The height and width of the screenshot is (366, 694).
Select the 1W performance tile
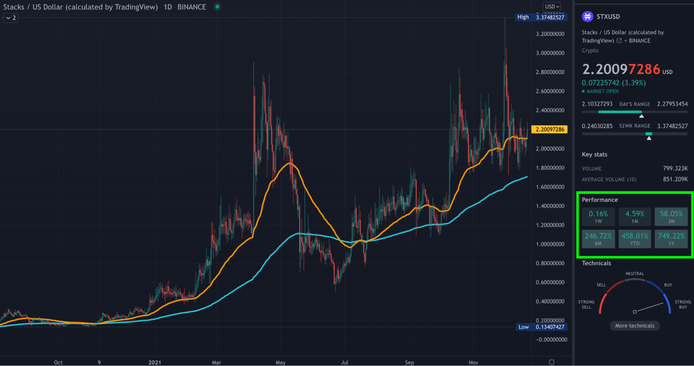(598, 217)
